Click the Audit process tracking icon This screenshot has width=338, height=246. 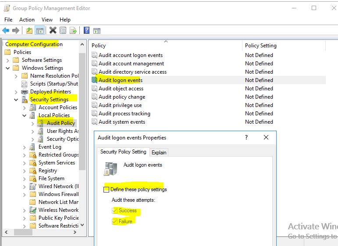click(94, 114)
